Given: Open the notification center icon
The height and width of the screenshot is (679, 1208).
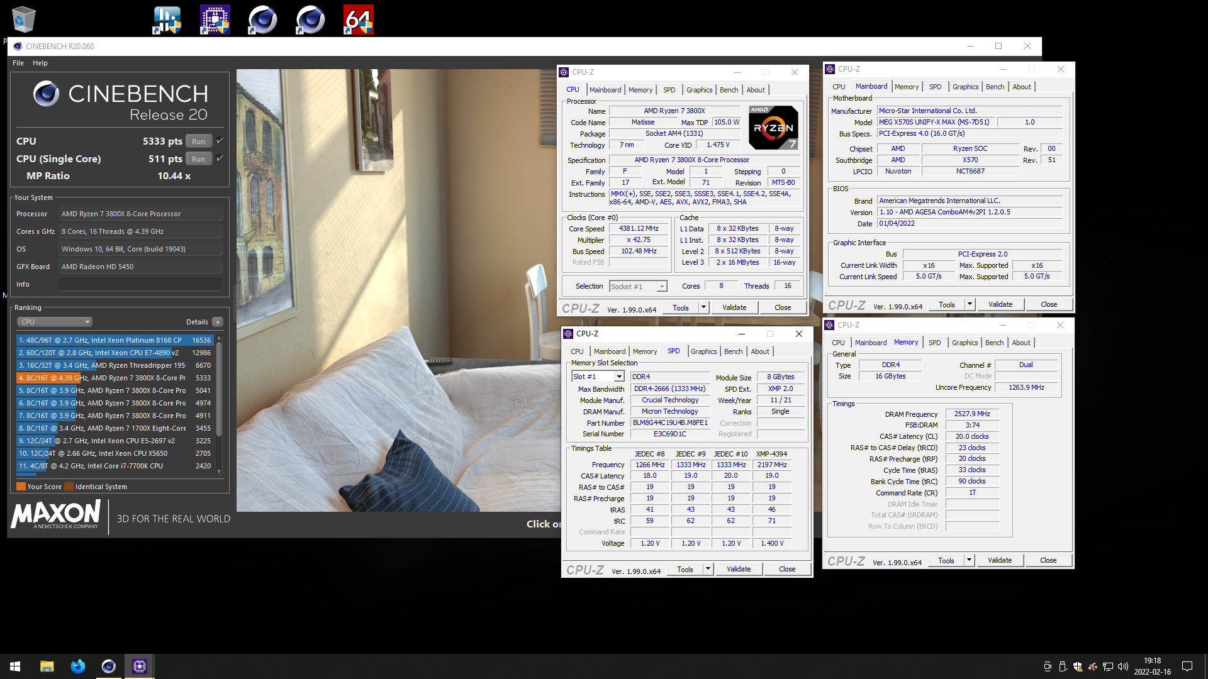Looking at the screenshot, I should click(x=1187, y=666).
